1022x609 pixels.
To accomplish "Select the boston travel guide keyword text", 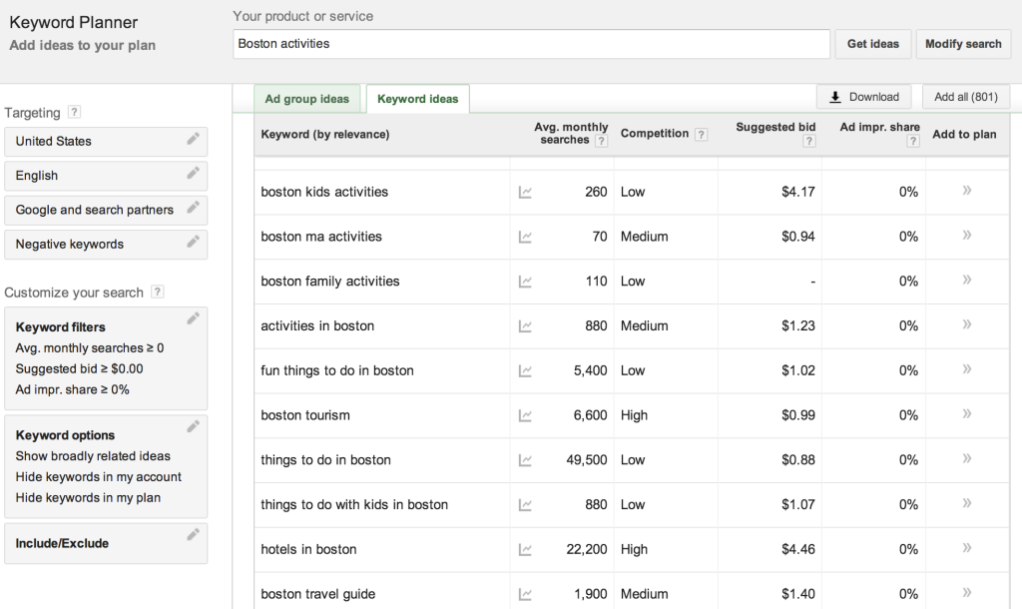I will [318, 594].
